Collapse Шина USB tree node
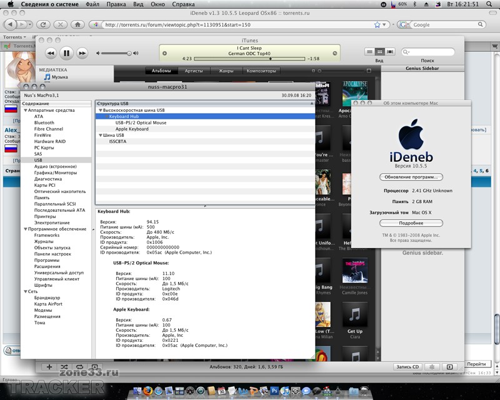 pyautogui.click(x=100, y=135)
